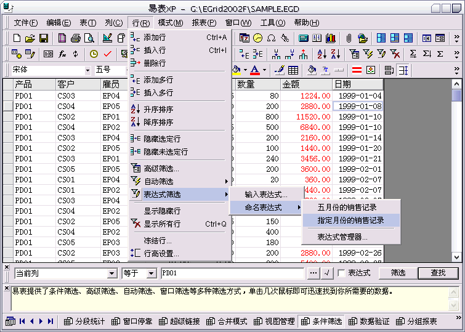Image resolution: width=465 pixels, height=332 pixels.
Task: Click the yellow clock icon in top toolbar
Action: click(258, 38)
